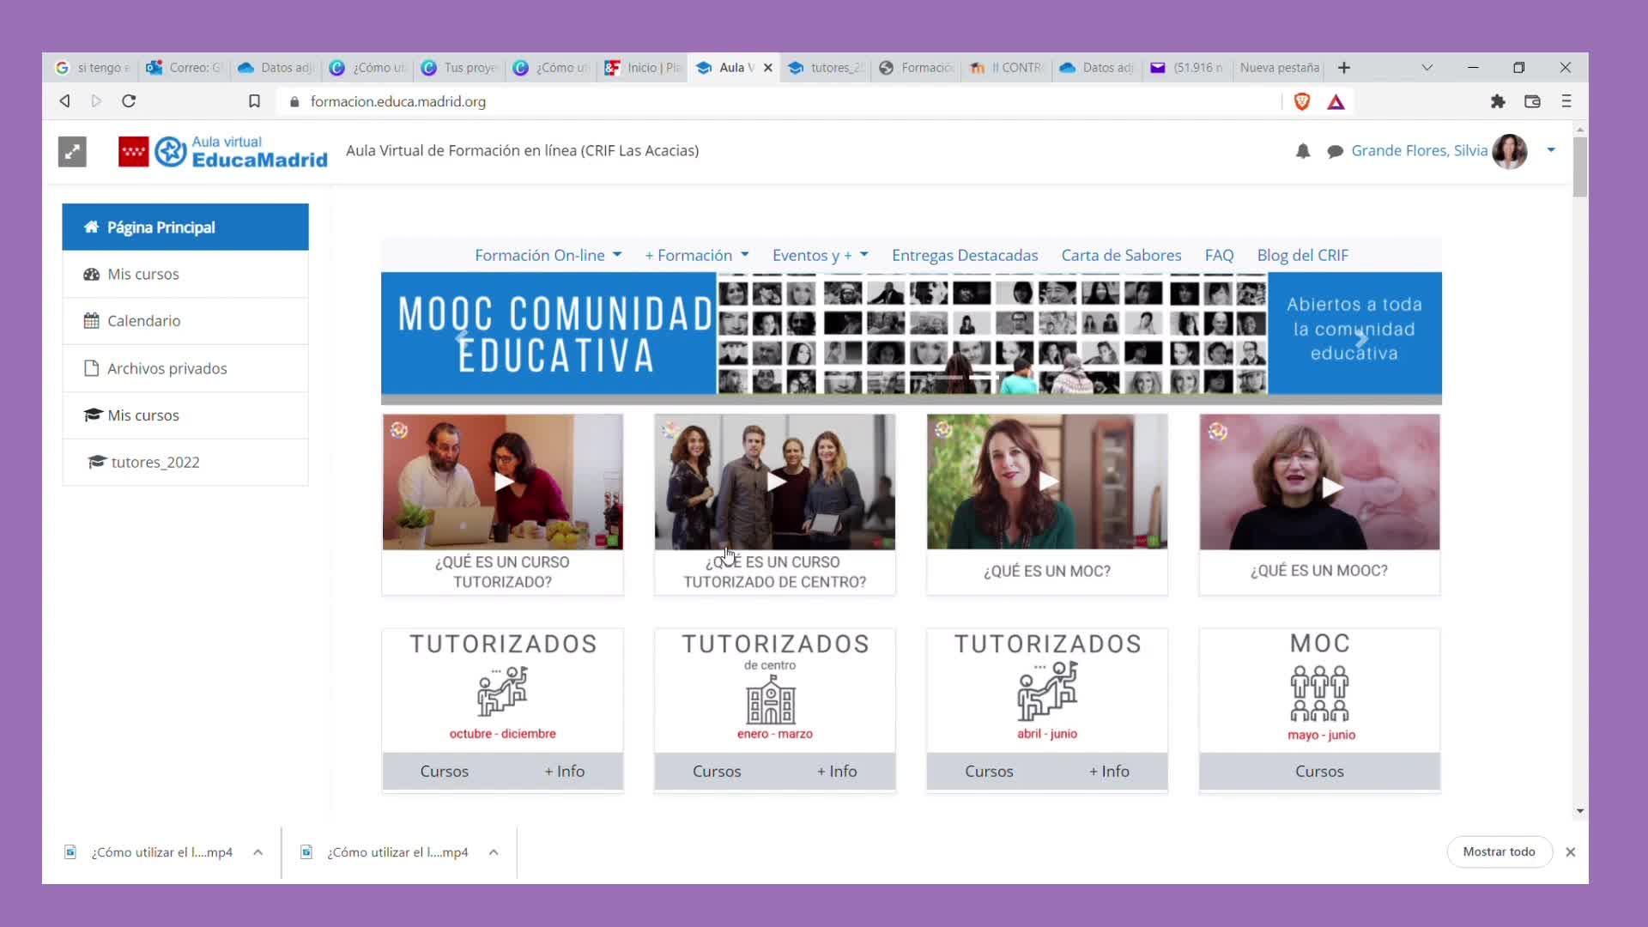Switch to the tutores_2022 browser tab
This screenshot has height=927, width=1648.
[827, 68]
